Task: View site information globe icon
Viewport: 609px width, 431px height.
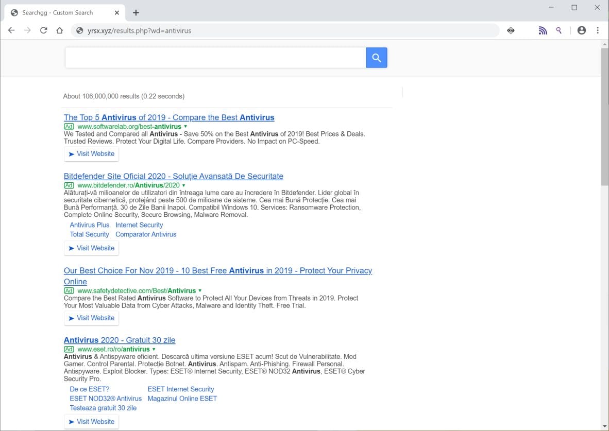Action: coord(80,31)
